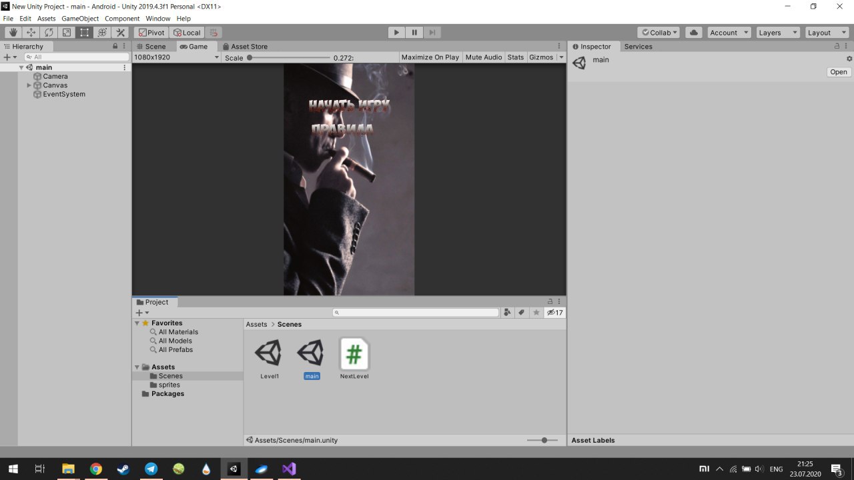Step one frame forward
The width and height of the screenshot is (854, 480).
tap(432, 33)
